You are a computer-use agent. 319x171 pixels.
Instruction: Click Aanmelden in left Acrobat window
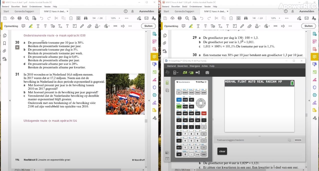click(x=147, y=11)
